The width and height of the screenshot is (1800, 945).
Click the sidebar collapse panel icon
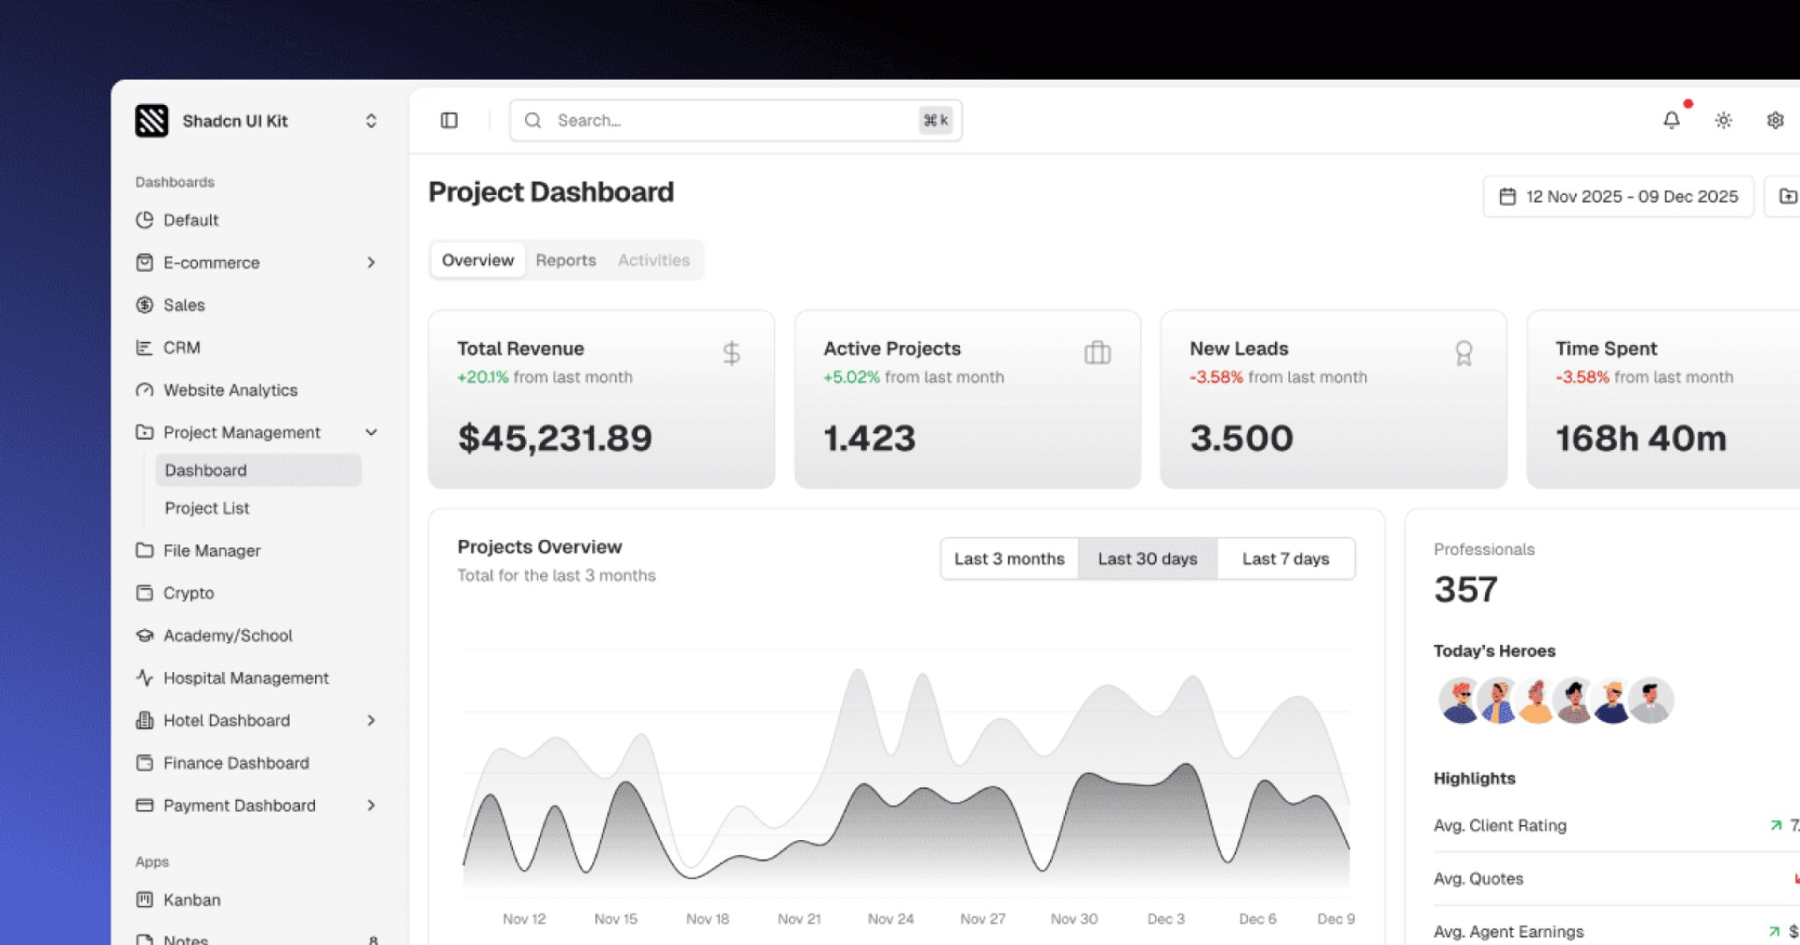click(449, 120)
